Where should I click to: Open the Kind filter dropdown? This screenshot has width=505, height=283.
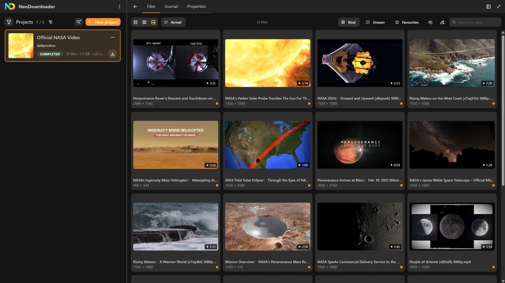coord(349,22)
